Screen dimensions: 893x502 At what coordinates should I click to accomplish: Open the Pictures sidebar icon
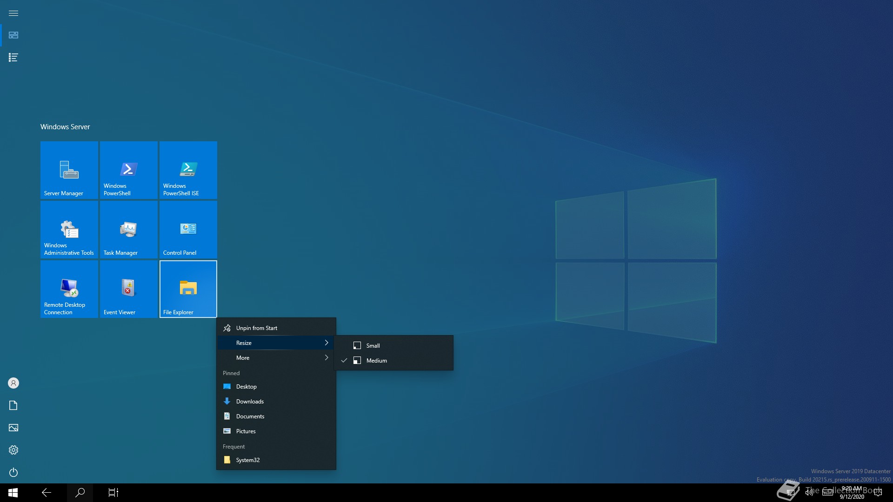[13, 428]
